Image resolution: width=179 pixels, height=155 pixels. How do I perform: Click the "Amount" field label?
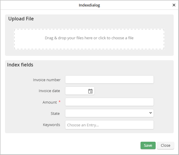(50, 102)
